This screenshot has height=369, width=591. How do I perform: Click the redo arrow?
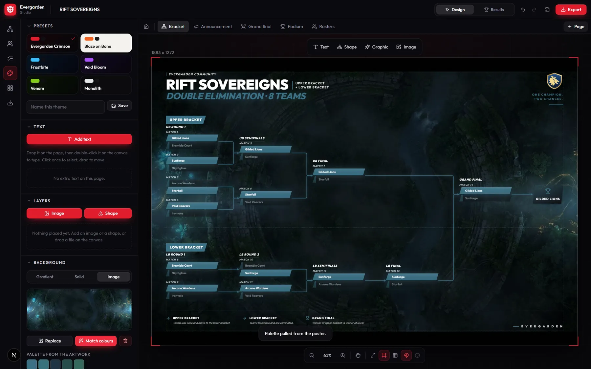[x=534, y=10]
